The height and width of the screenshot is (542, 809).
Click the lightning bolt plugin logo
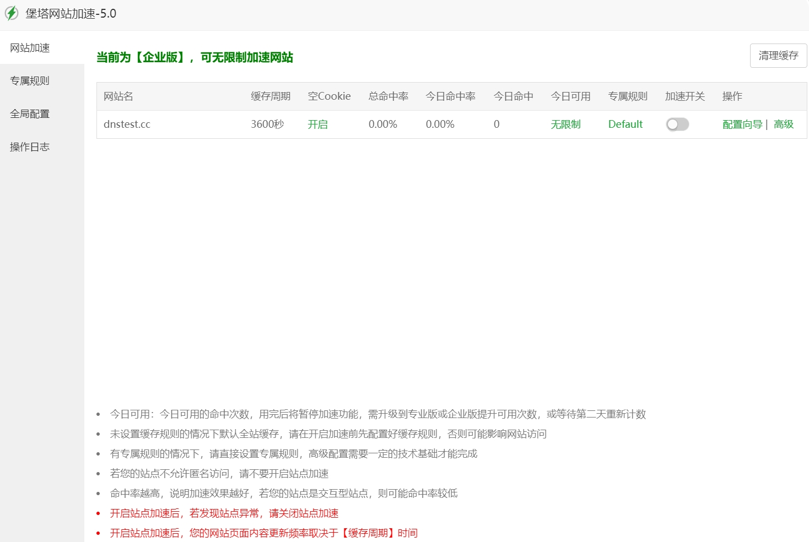tap(11, 13)
